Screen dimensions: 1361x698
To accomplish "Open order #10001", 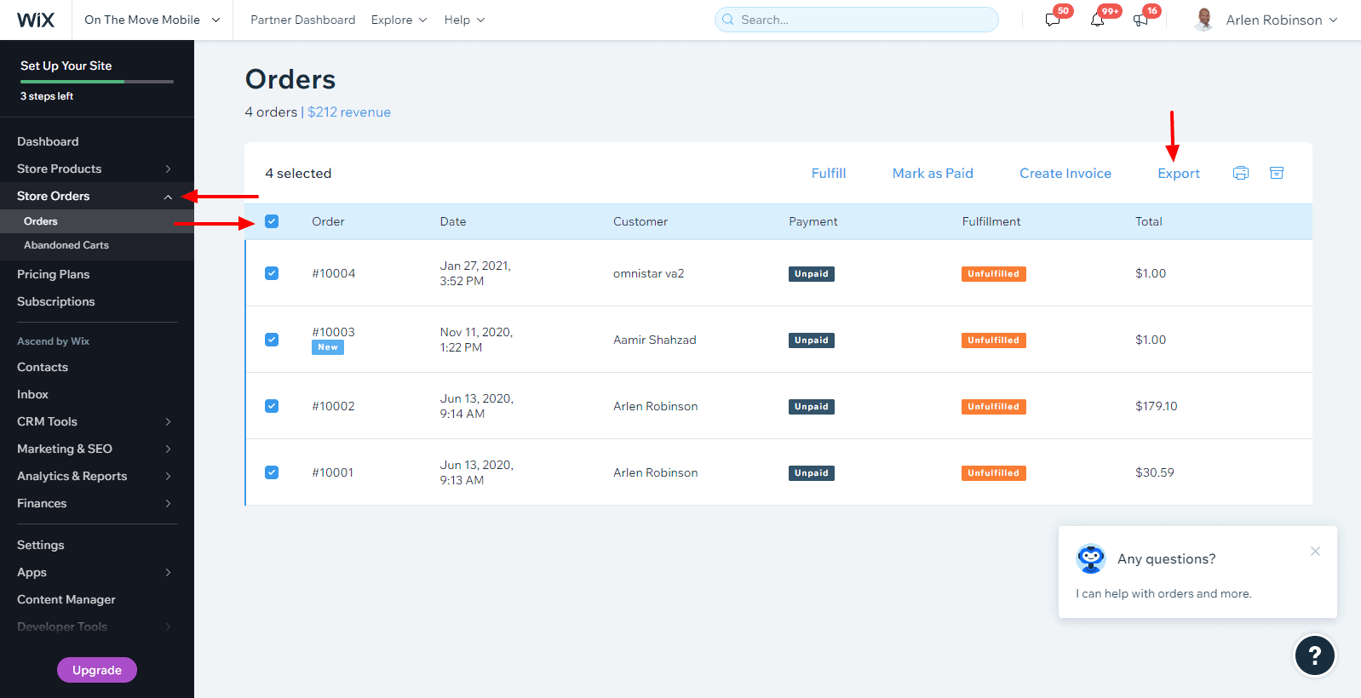I will pyautogui.click(x=333, y=472).
